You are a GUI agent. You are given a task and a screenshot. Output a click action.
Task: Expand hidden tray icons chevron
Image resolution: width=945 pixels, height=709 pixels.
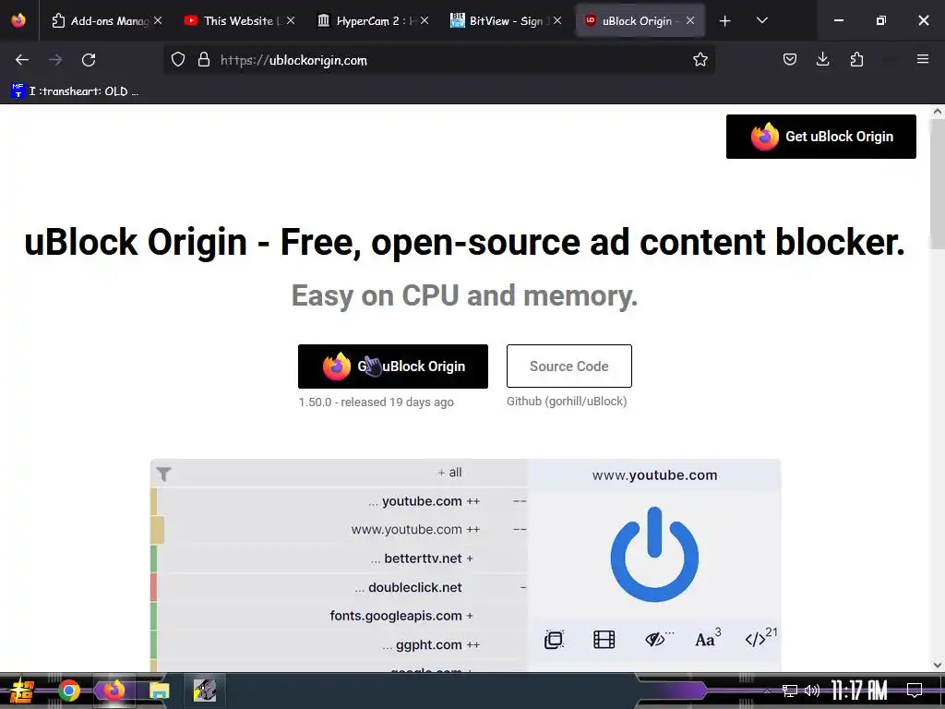[x=767, y=691]
